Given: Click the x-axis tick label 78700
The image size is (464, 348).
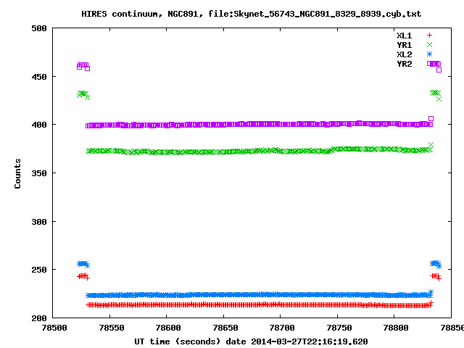Looking at the screenshot, I should pyautogui.click(x=282, y=328).
